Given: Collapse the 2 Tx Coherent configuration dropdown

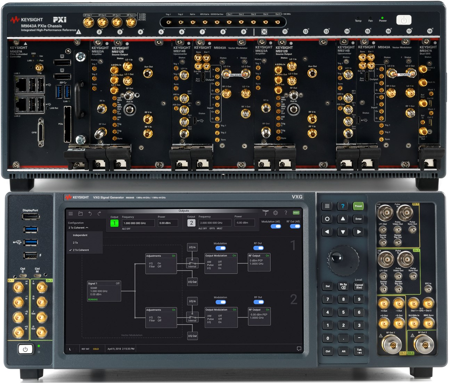Looking at the screenshot, I should (78, 228).
